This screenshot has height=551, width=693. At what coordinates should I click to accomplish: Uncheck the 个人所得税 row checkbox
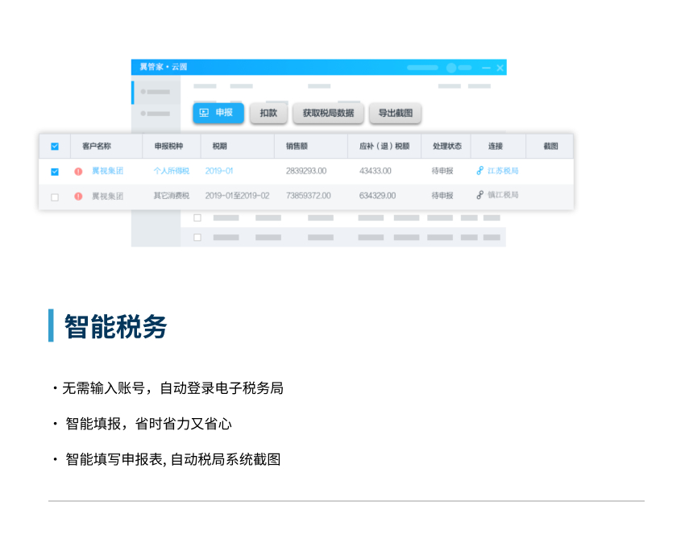tap(55, 172)
